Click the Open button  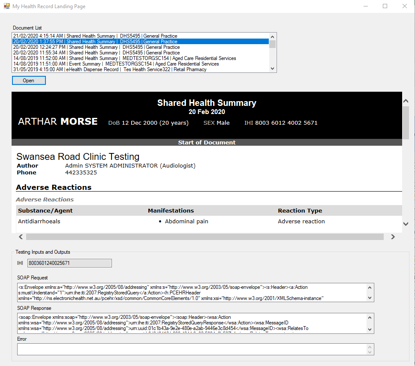[x=29, y=80]
